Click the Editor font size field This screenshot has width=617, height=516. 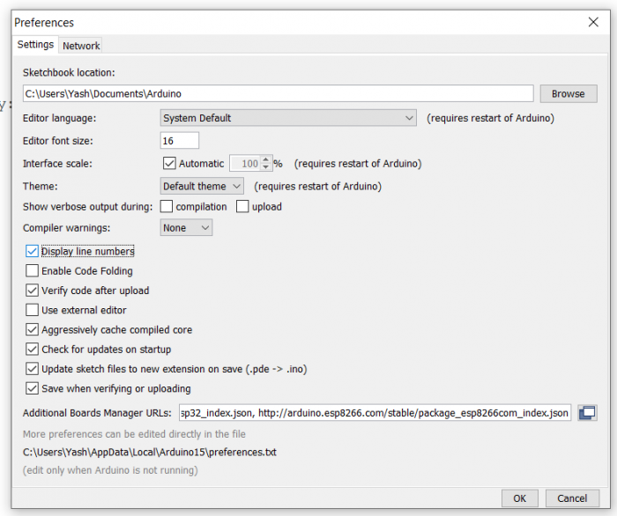pyautogui.click(x=180, y=141)
